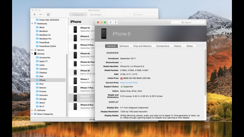
Task: Select the iPhone 8 row in list
Action: (82, 98)
